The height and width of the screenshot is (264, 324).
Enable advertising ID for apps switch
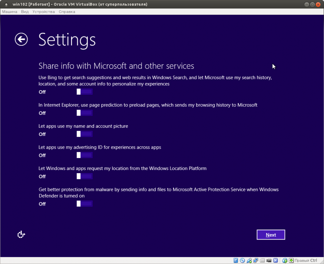point(84,155)
